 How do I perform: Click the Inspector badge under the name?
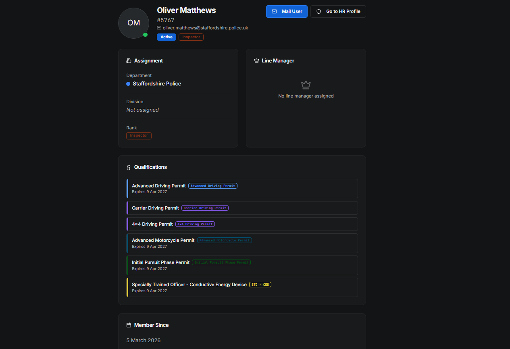click(191, 37)
